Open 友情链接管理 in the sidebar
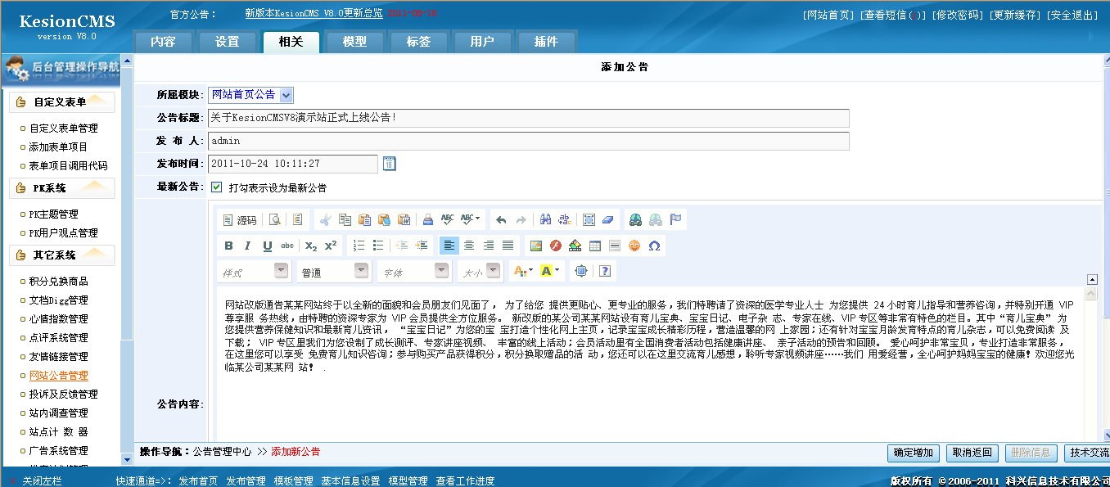 [x=58, y=357]
